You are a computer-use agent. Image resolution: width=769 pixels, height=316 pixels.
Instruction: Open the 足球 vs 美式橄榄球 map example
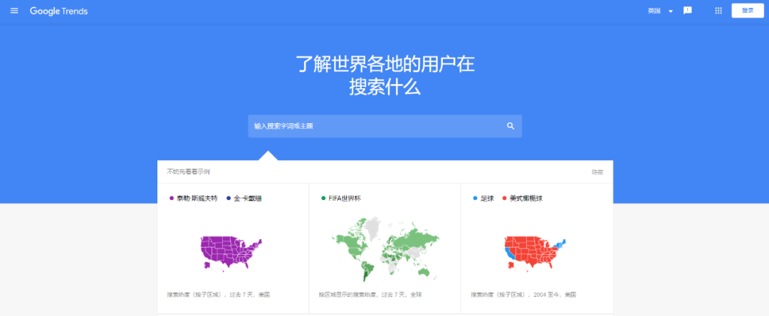coord(537,248)
